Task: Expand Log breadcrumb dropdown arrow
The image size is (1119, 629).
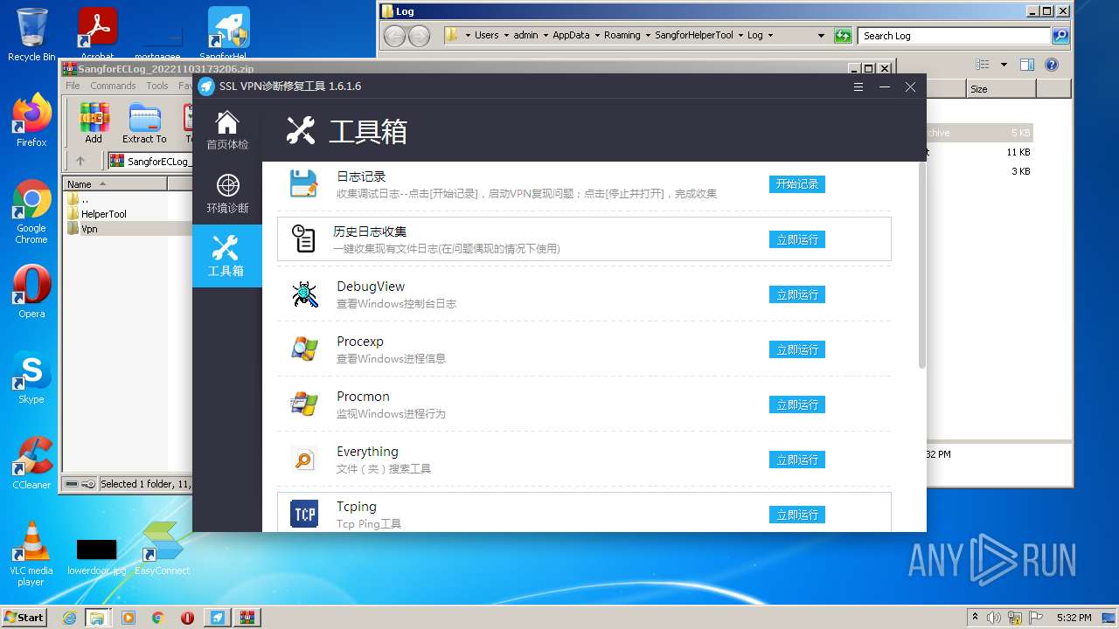Action: [769, 36]
